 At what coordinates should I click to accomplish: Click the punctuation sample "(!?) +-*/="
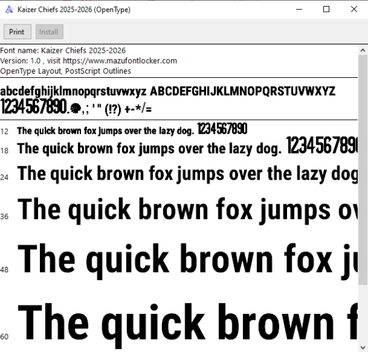coord(128,109)
